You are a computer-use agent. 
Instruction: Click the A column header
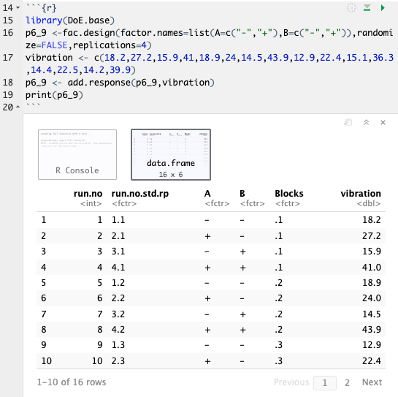pyautogui.click(x=207, y=194)
